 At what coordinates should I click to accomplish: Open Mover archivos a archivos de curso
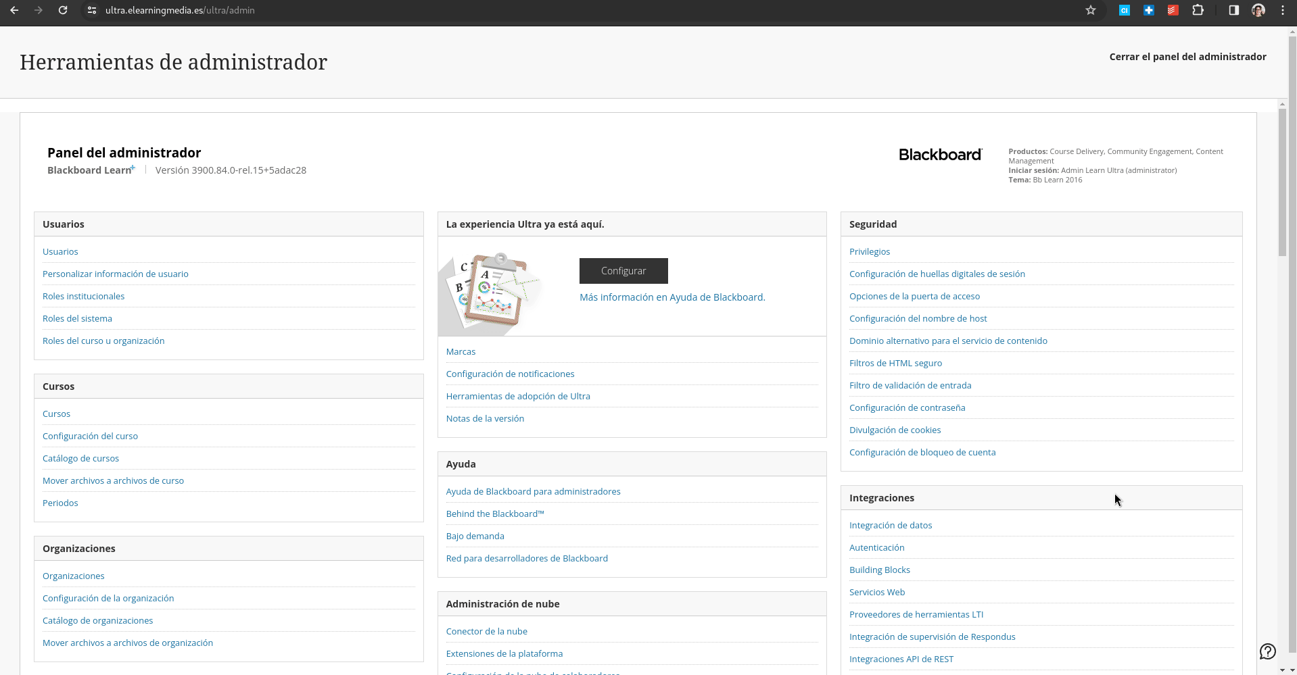click(113, 480)
